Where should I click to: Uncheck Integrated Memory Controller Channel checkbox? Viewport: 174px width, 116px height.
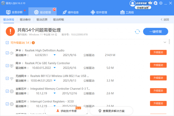click(x=7, y=91)
